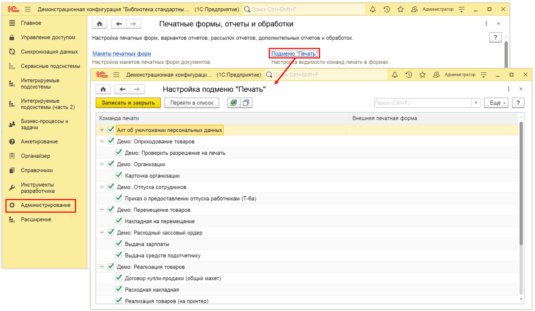Open Справочники section in sidebar
This screenshot has height=311, width=535.
[36, 170]
